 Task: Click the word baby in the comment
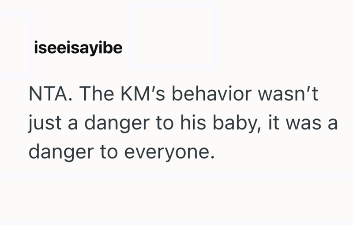pyautogui.click(x=237, y=123)
